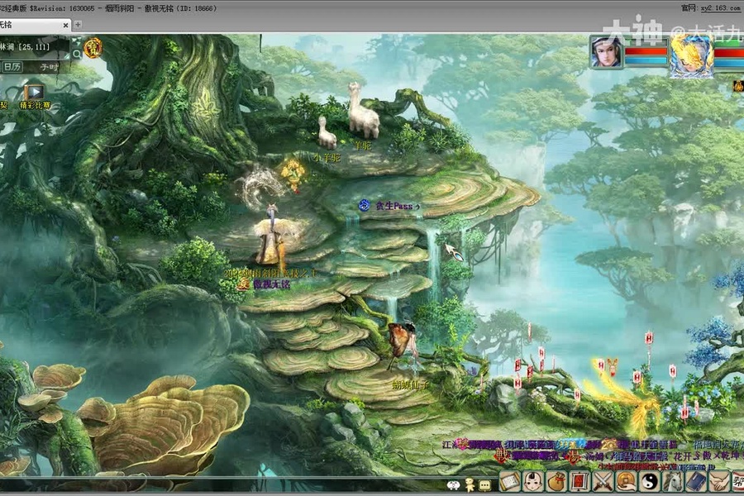Click the 小羊驼 small alpaca NPC
The image size is (744, 496).
(327, 132)
